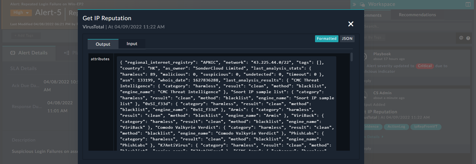Click the ActionLog tag
The image size is (476, 164).
tap(396, 127)
